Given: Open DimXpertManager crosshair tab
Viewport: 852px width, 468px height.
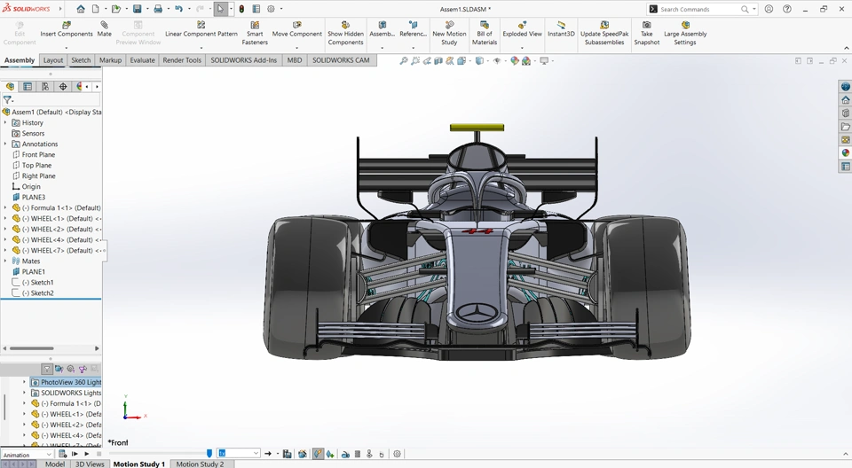Looking at the screenshot, I should 63,86.
